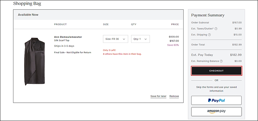Screen dimensions: 258x121
Task: Click the Shopping Bag heading
Action: (27, 3)
